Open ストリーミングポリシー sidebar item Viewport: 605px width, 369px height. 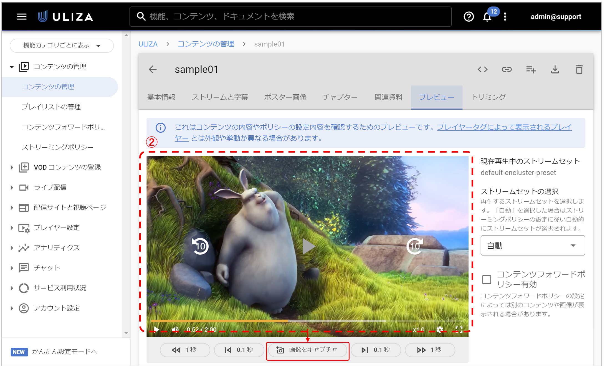tap(57, 147)
